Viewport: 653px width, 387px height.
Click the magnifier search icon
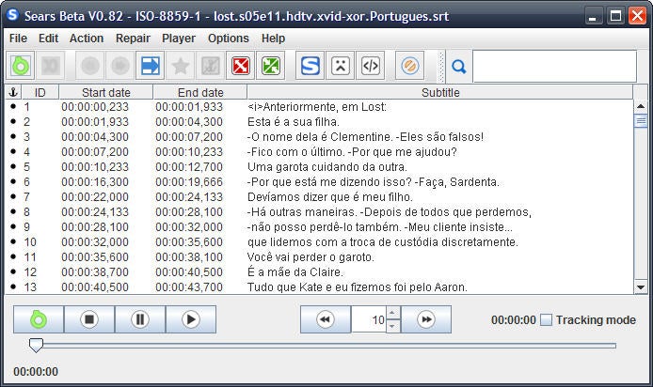(x=458, y=66)
